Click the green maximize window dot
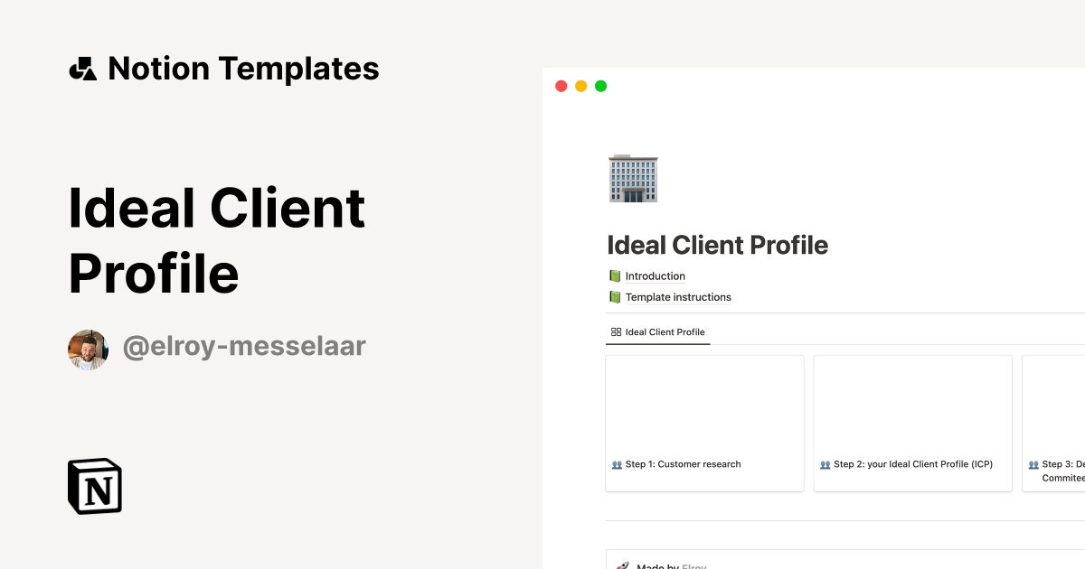Image resolution: width=1085 pixels, height=569 pixels. click(x=600, y=86)
